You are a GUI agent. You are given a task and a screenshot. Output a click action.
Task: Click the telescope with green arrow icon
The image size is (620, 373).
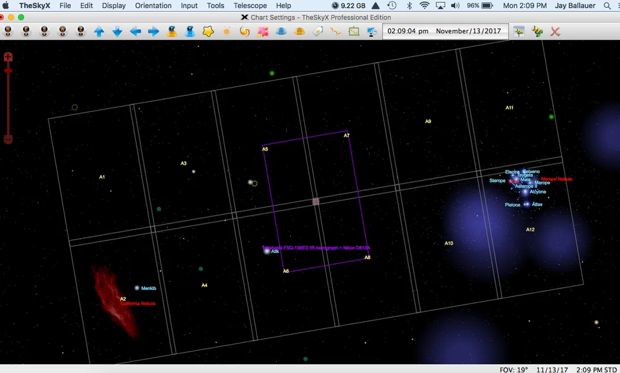[x=537, y=31]
